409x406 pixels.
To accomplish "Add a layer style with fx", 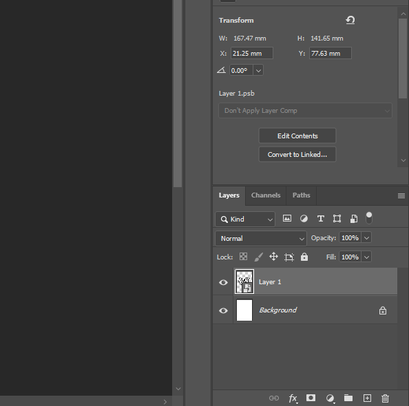I will [x=293, y=398].
